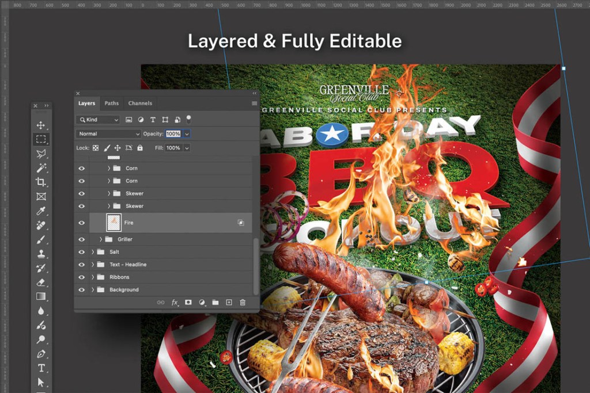Toggle lock position
Image resolution: width=590 pixels, height=393 pixels.
tap(118, 148)
